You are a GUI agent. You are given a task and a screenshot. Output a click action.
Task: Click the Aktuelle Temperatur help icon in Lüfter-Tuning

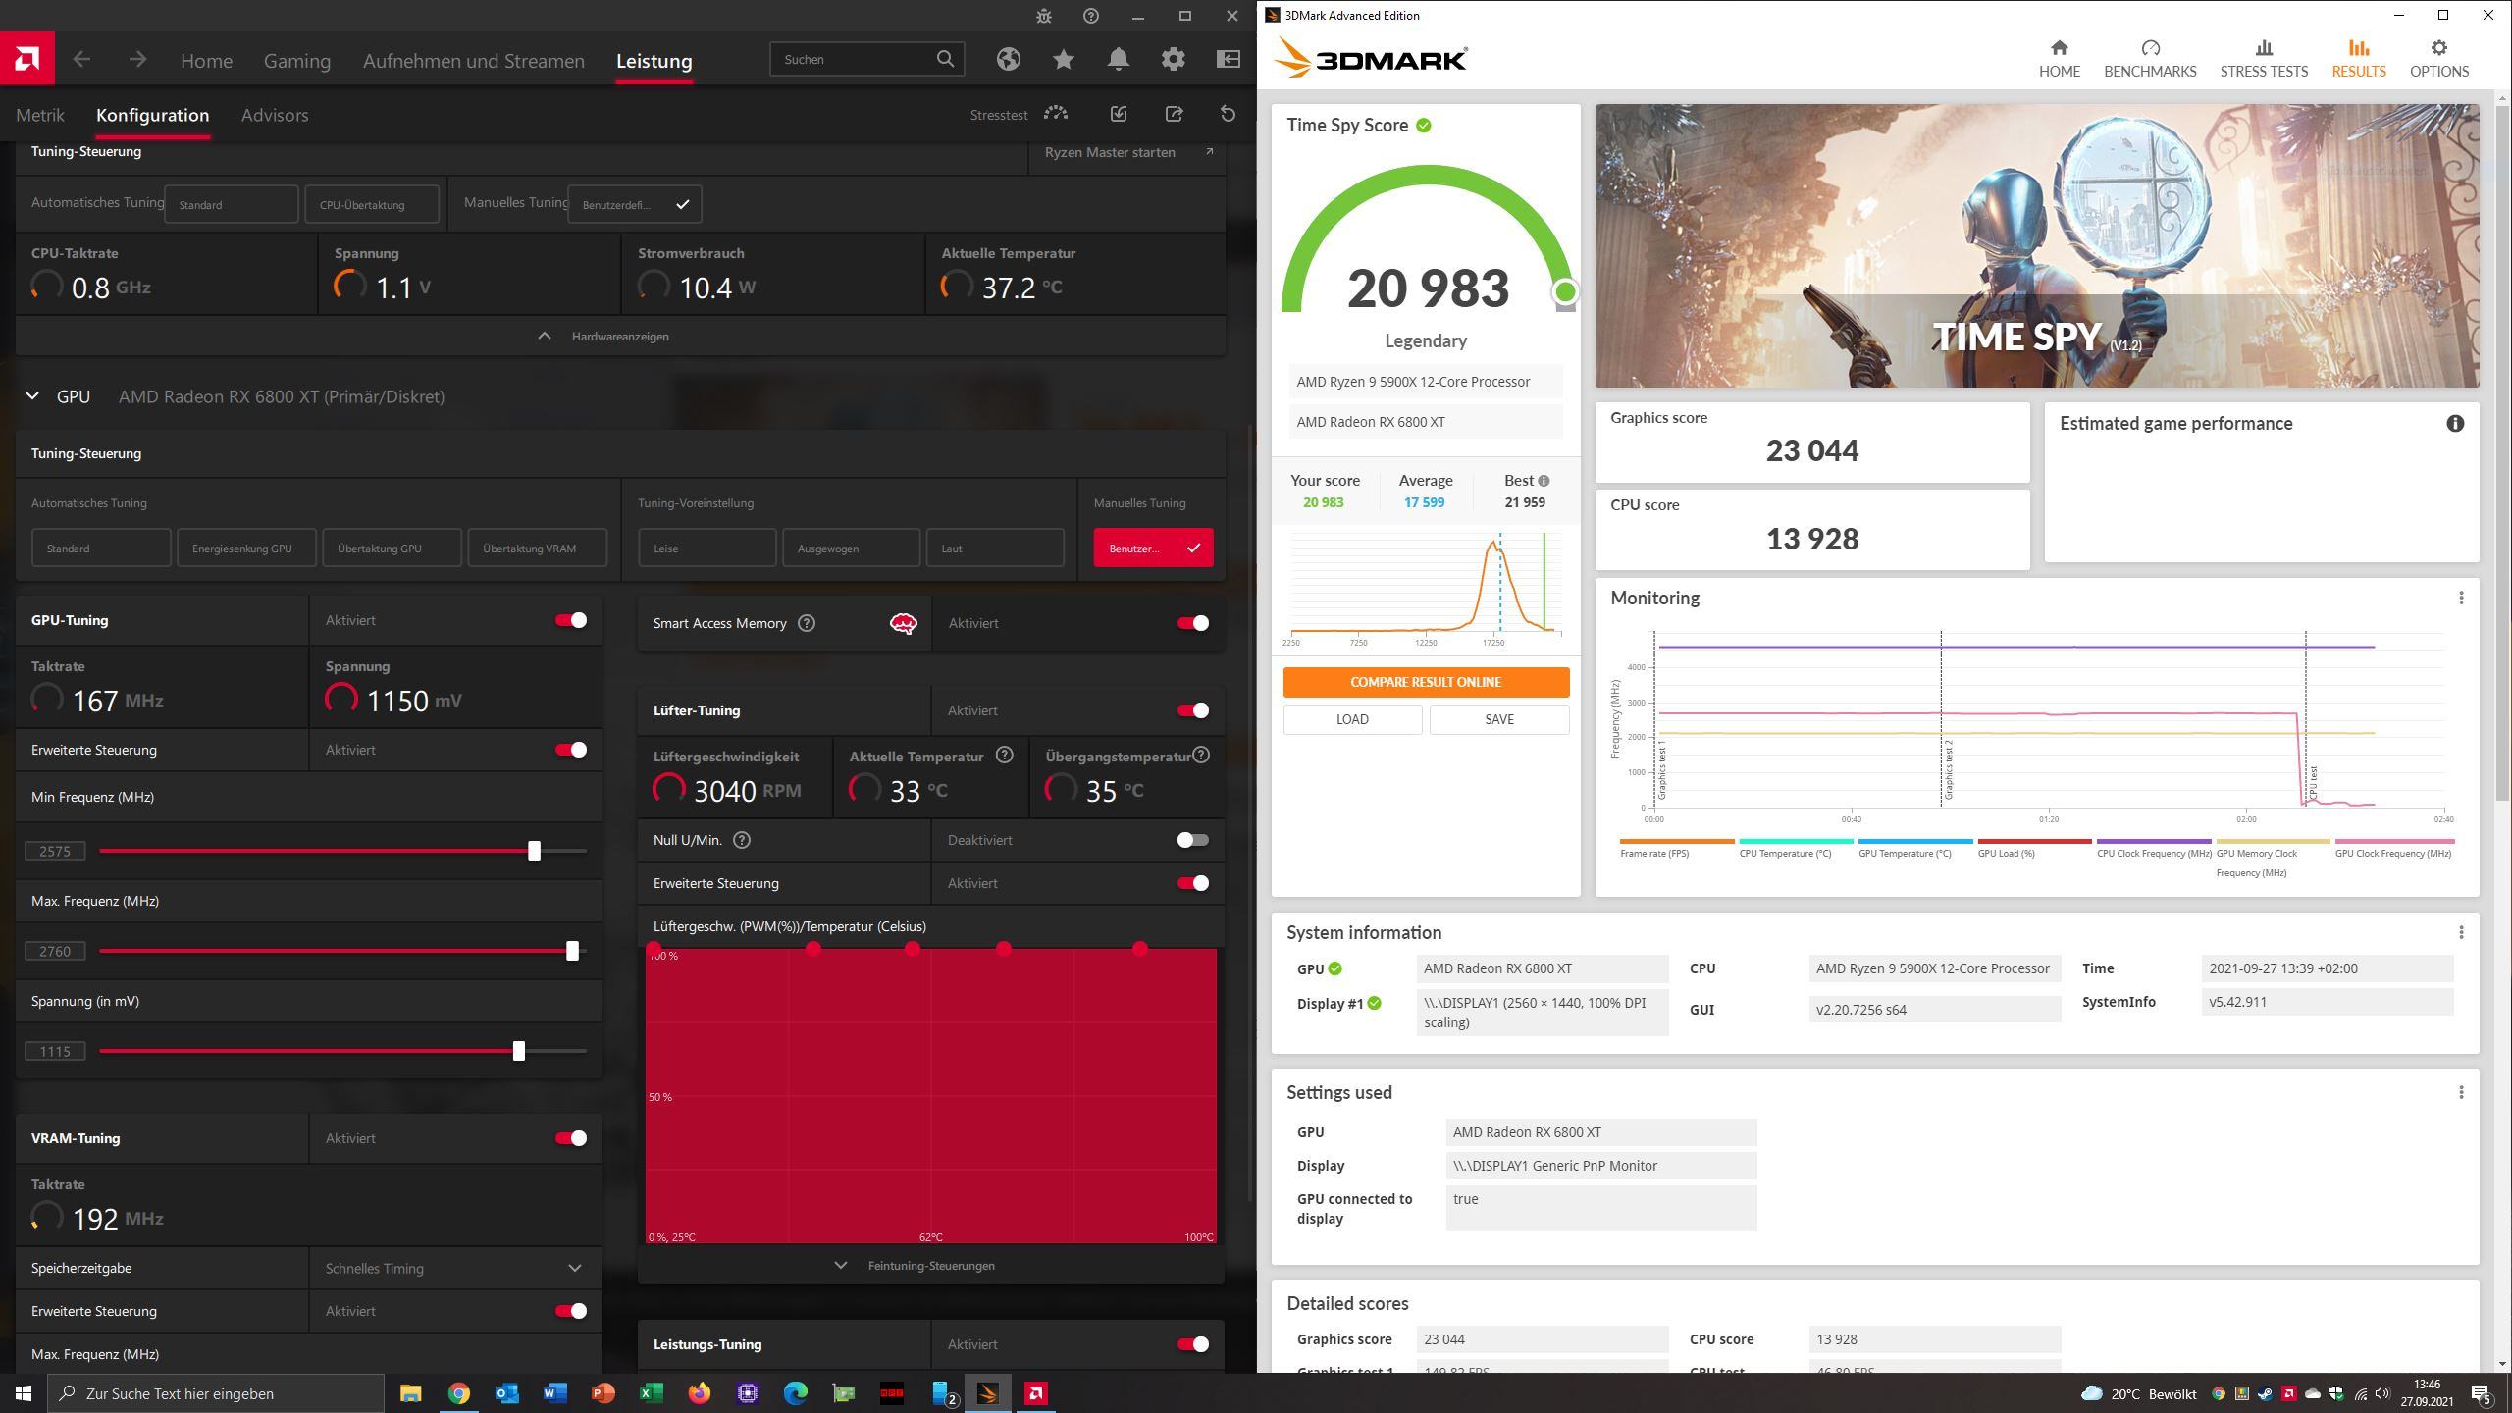pyautogui.click(x=1004, y=755)
